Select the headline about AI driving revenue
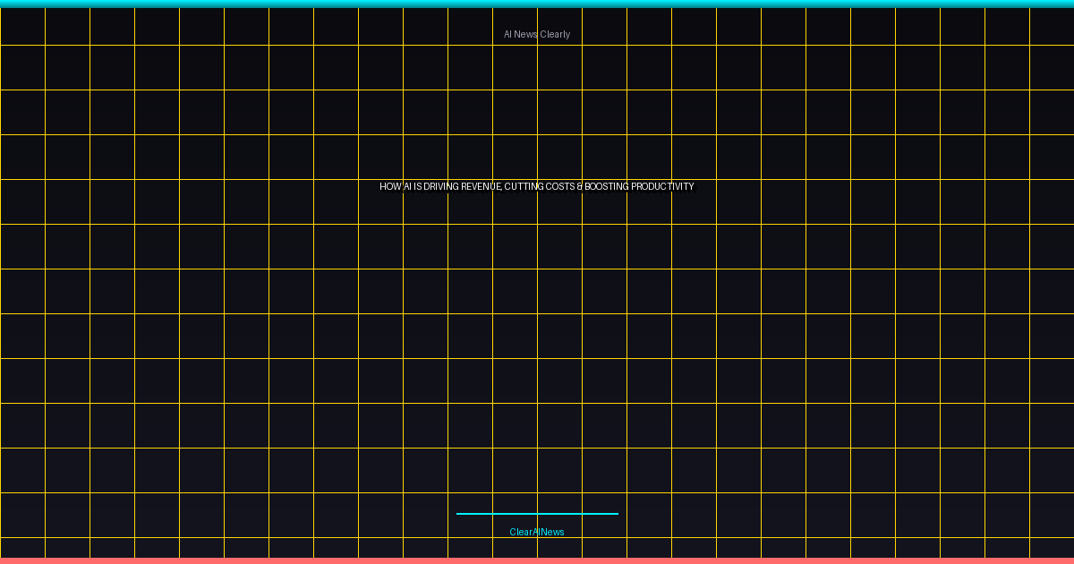This screenshot has width=1074, height=564. 537,187
